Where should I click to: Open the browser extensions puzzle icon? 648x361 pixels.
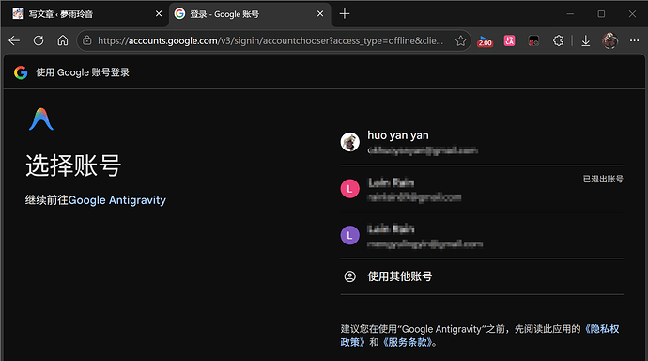click(559, 40)
